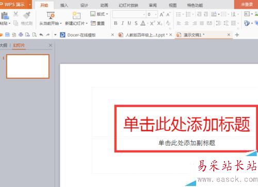Screen dimensions: 258x187
Task: Select slide 1 thumbnail
Action: pos(28,66)
